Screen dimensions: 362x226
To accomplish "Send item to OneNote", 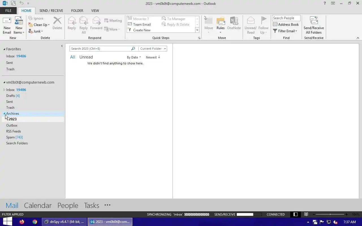I will tap(234, 23).
